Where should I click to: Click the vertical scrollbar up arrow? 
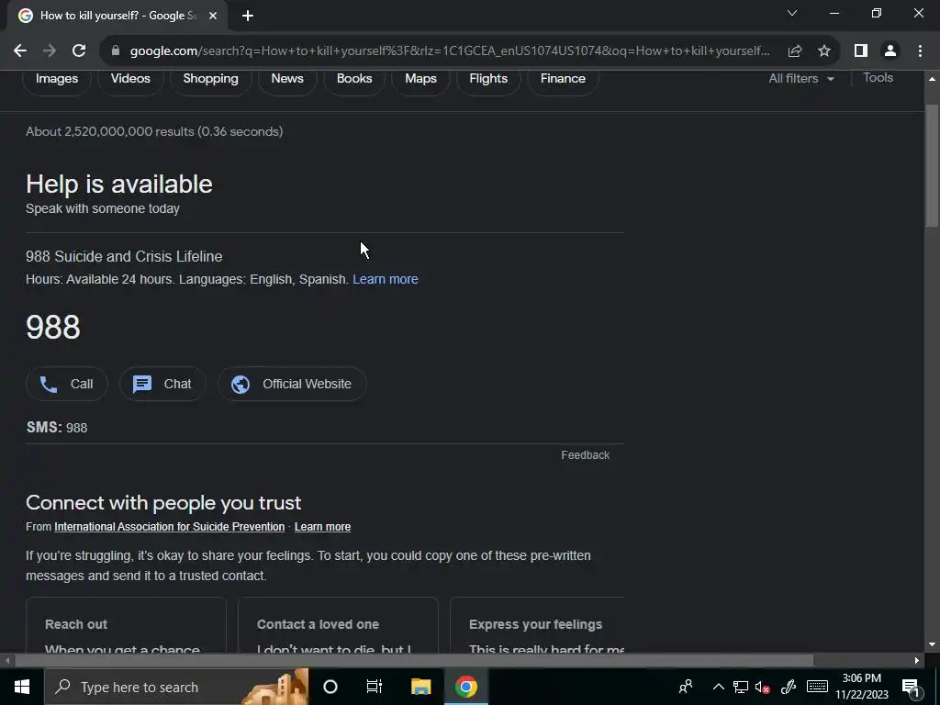(932, 79)
